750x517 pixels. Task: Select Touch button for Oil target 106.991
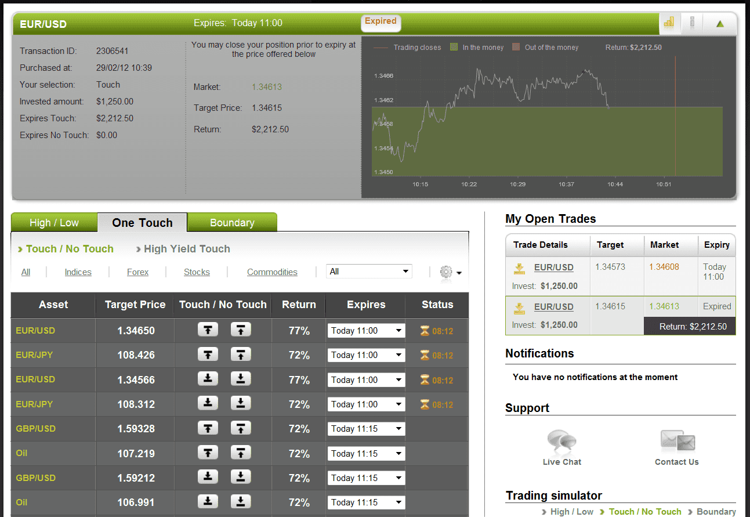click(208, 502)
